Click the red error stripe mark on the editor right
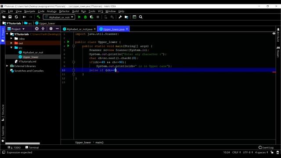281x158 pixels. 274,72
